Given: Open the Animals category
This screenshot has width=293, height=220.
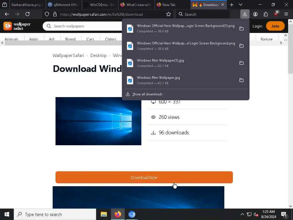Looking at the screenshot, I should pos(11,39).
